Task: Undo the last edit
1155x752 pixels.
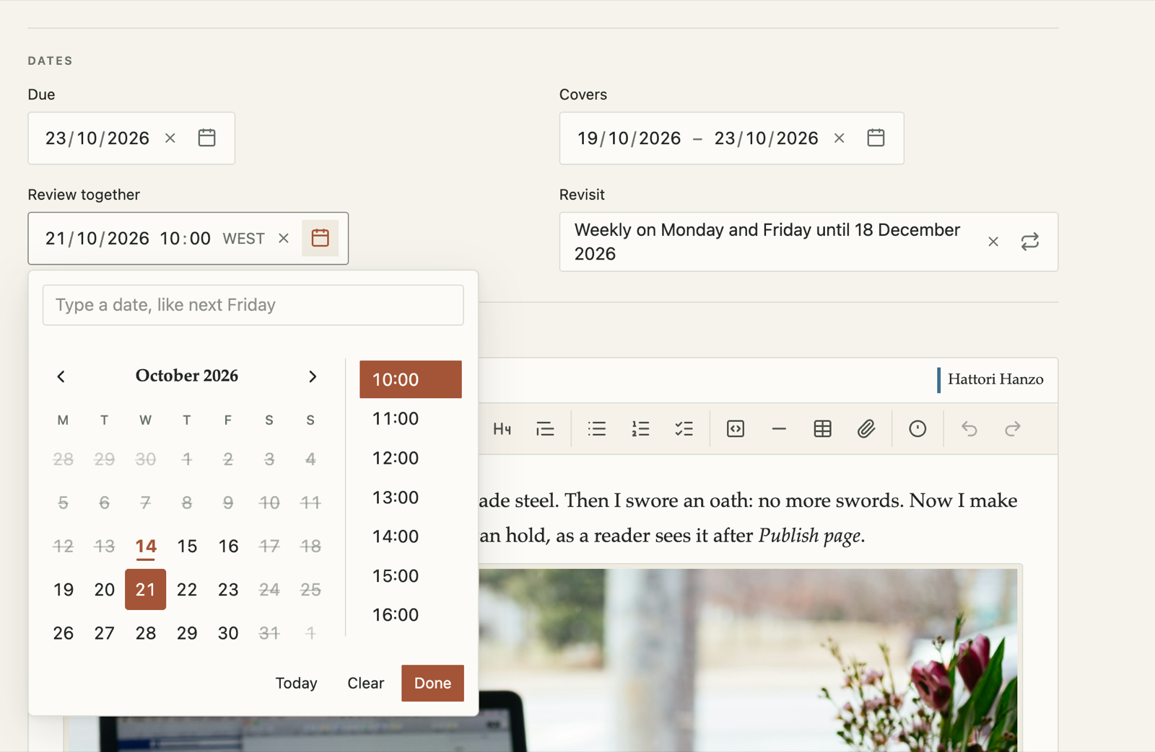Action: [x=969, y=429]
